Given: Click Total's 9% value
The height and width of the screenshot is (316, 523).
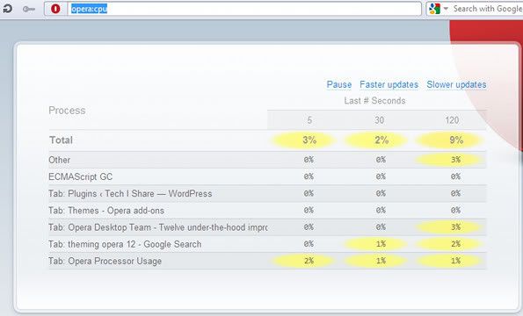Looking at the screenshot, I should [x=456, y=140].
